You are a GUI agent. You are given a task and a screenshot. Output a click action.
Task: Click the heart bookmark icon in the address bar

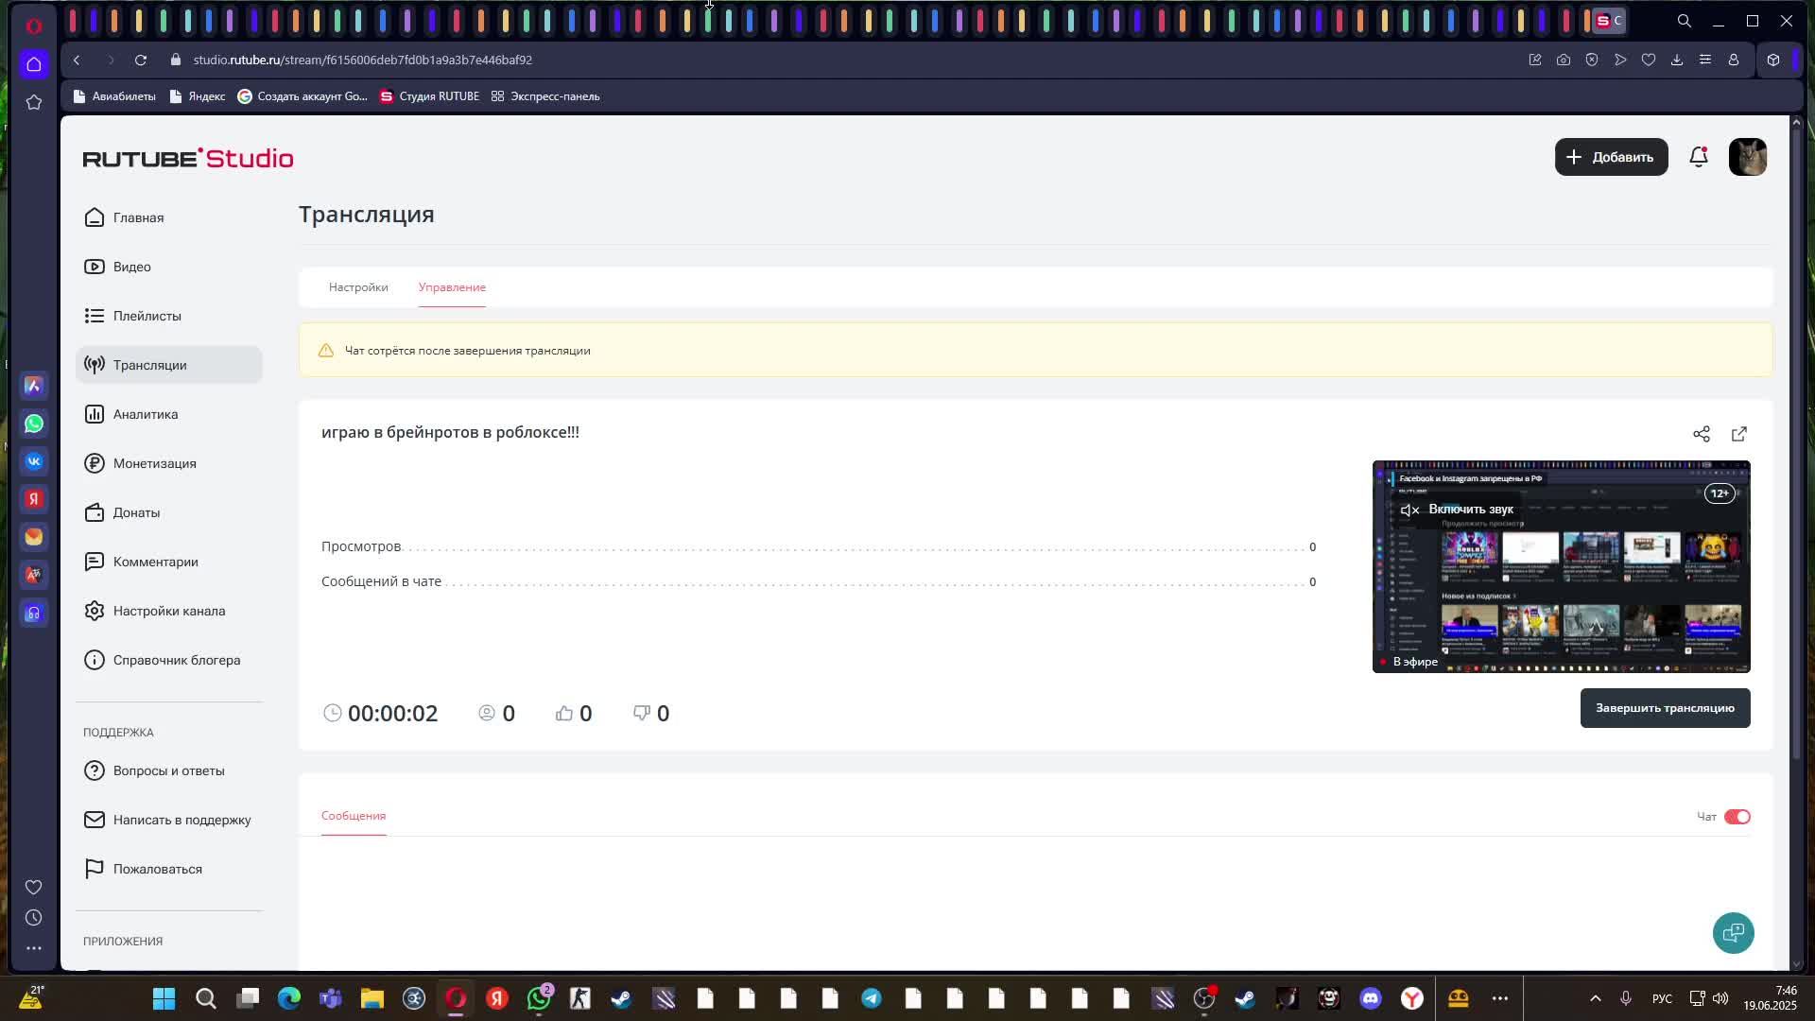click(x=1649, y=60)
